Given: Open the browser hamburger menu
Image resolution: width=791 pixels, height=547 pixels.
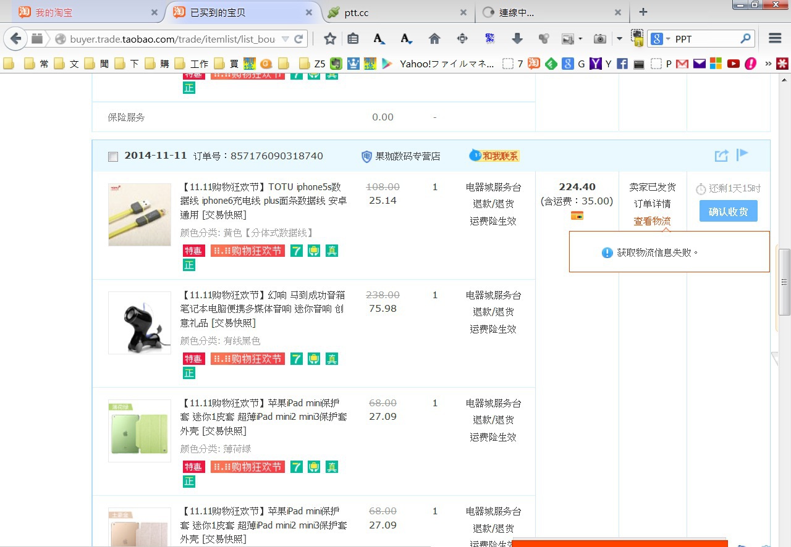Looking at the screenshot, I should (x=775, y=38).
